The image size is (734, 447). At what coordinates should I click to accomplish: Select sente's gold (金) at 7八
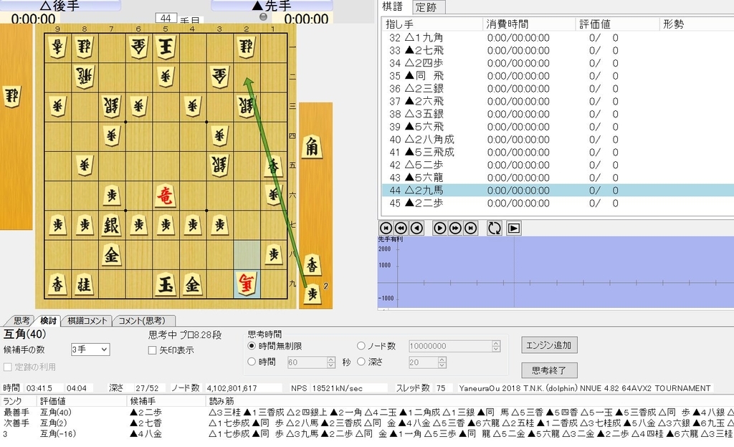pos(111,254)
